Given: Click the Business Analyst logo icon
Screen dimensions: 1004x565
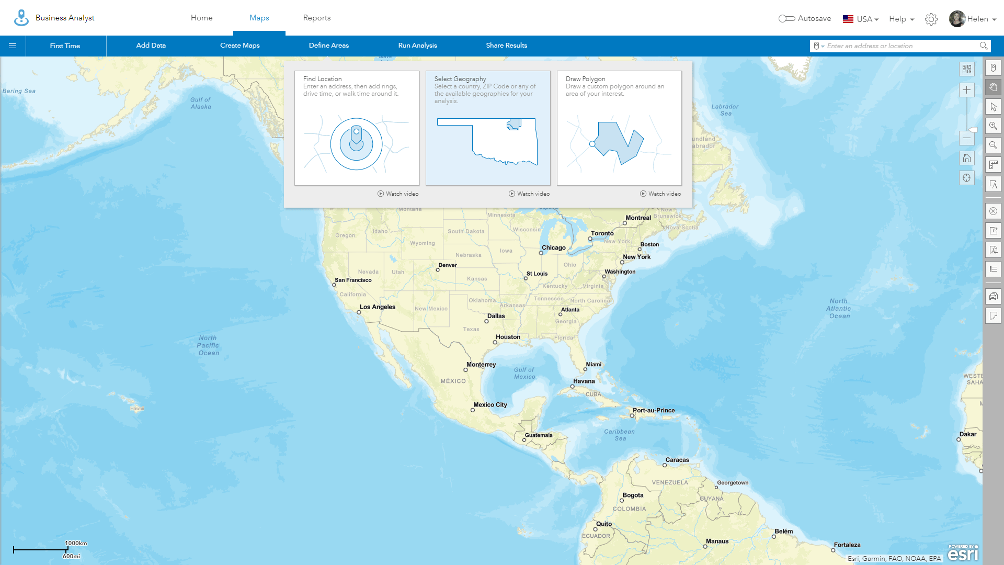Looking at the screenshot, I should [x=21, y=18].
